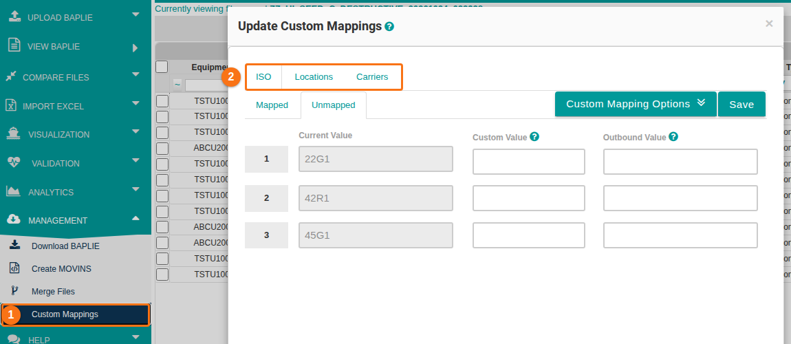This screenshot has width=791, height=344.
Task: Click the Outbound Value help icon
Action: pyautogui.click(x=673, y=137)
